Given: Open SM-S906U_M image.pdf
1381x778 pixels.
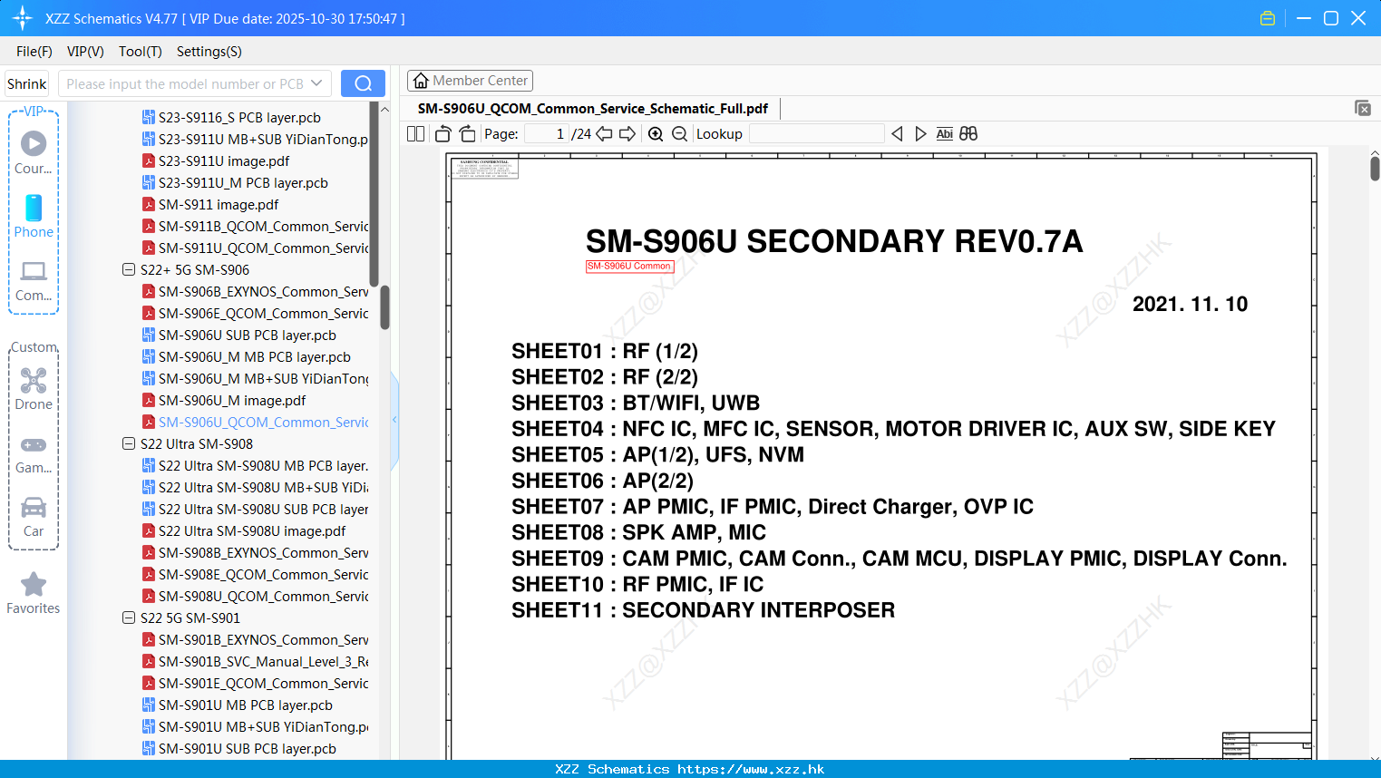Looking at the screenshot, I should pyautogui.click(x=224, y=400).
